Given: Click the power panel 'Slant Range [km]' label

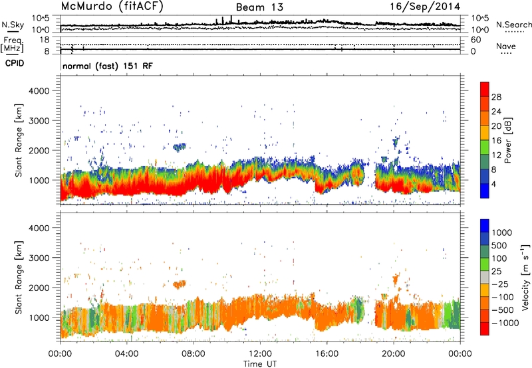Looking at the screenshot, I should click(x=19, y=140).
